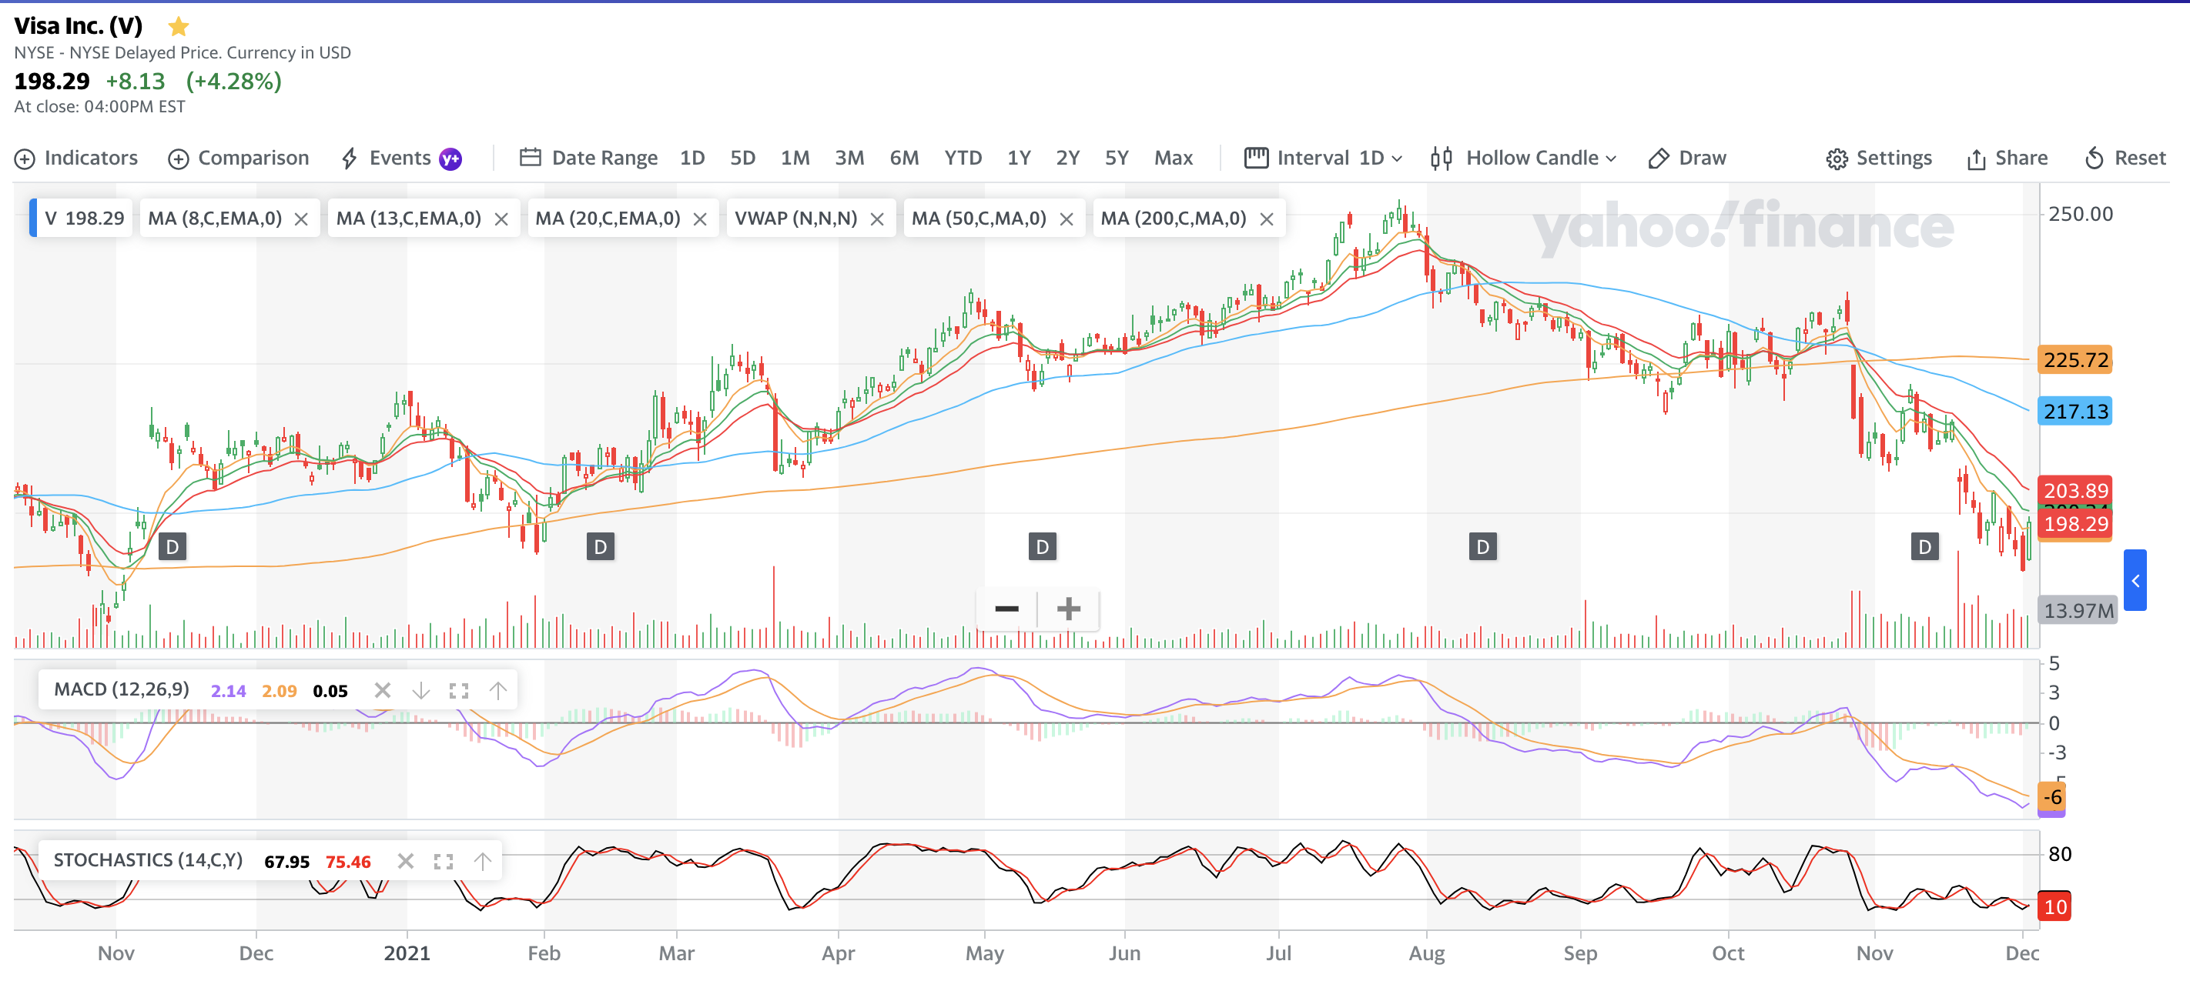Remove the VWAP (N,N,N) indicator
The image size is (2190, 991).
(x=877, y=219)
